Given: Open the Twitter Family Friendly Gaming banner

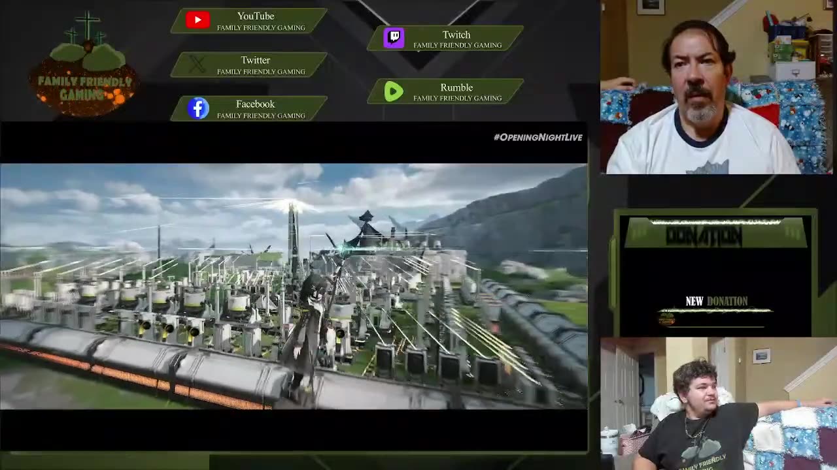Looking at the screenshot, I should click(249, 65).
